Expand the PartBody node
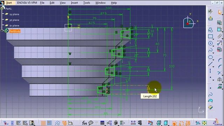Image resolution: width=224 pixels, height=126 pixels. coord(2,30)
